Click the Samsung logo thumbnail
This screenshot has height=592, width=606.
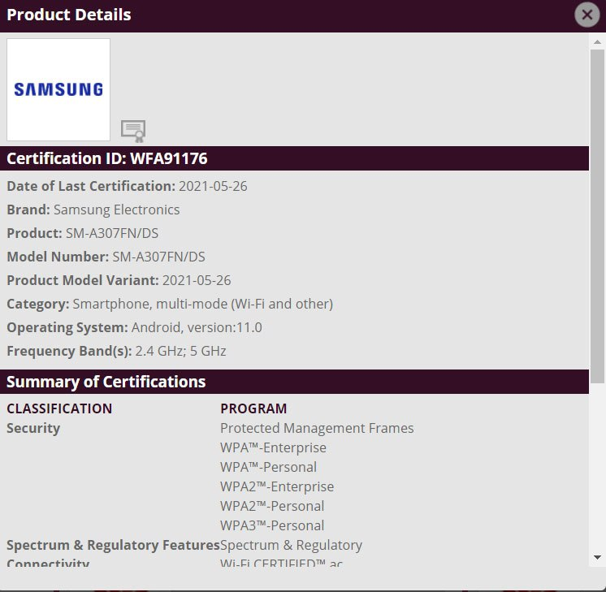coord(58,90)
